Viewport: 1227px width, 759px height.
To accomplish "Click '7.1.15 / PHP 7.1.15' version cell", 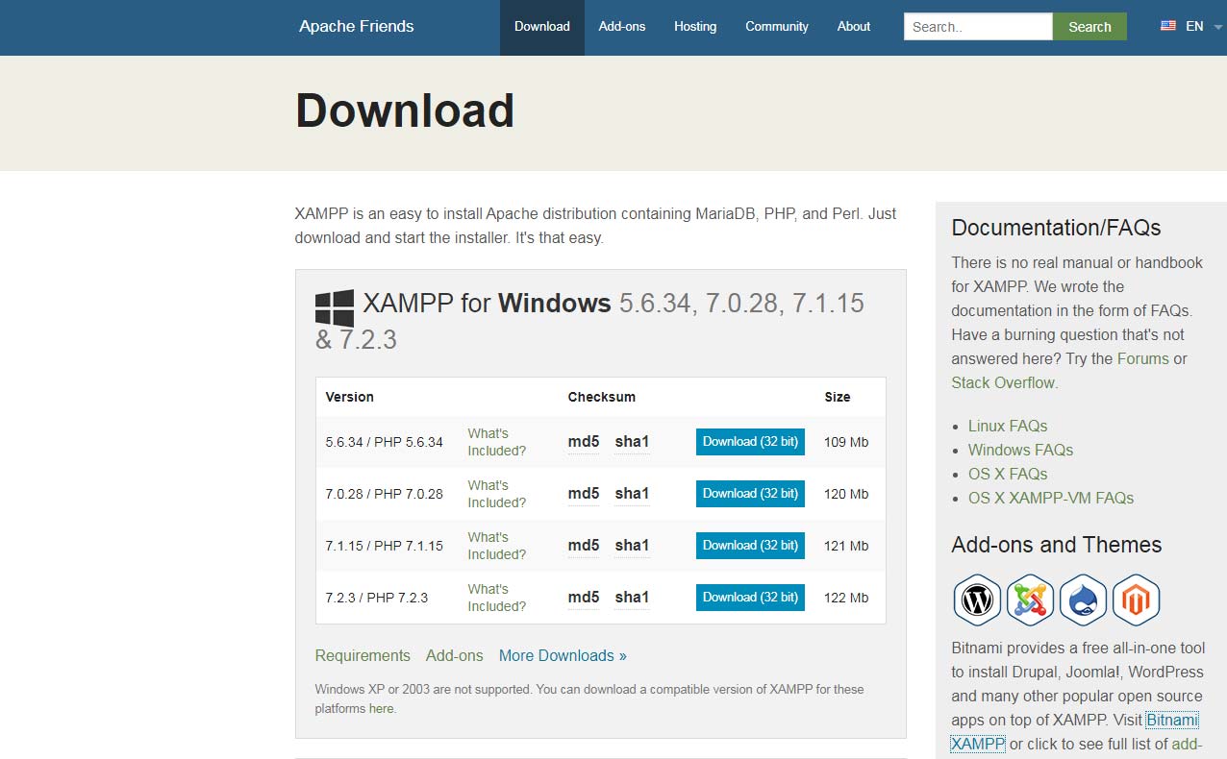I will click(385, 546).
